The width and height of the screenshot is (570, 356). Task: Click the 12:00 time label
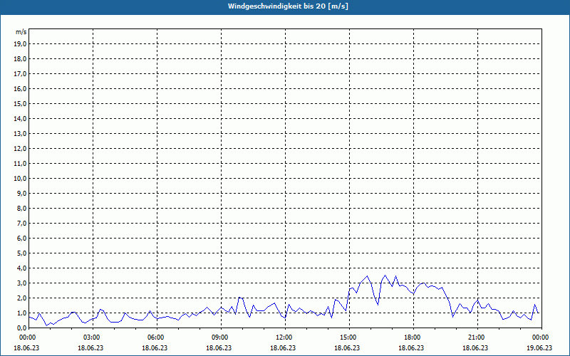[286, 337]
